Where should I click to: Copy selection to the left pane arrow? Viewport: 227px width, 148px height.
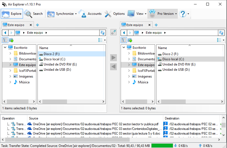point(113,67)
